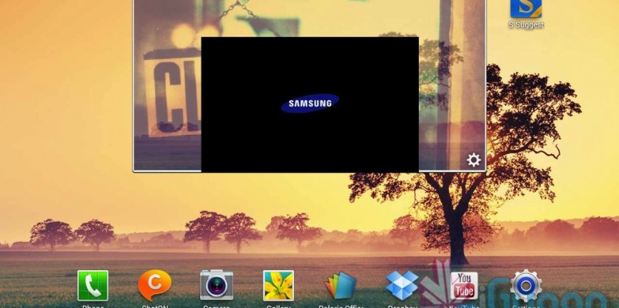Launch the YouTube app
Image resolution: width=619 pixels, height=308 pixels.
pos(464,286)
